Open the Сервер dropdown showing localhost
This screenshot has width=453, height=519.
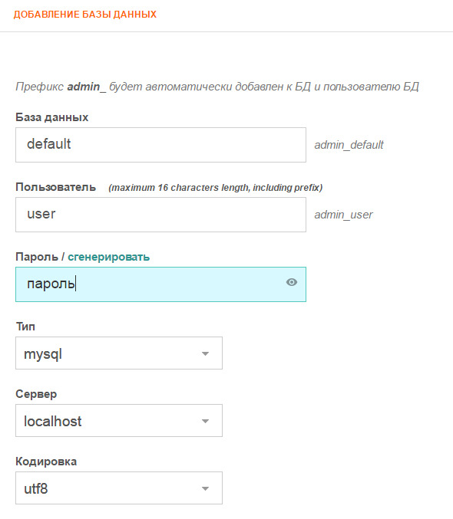pyautogui.click(x=119, y=421)
